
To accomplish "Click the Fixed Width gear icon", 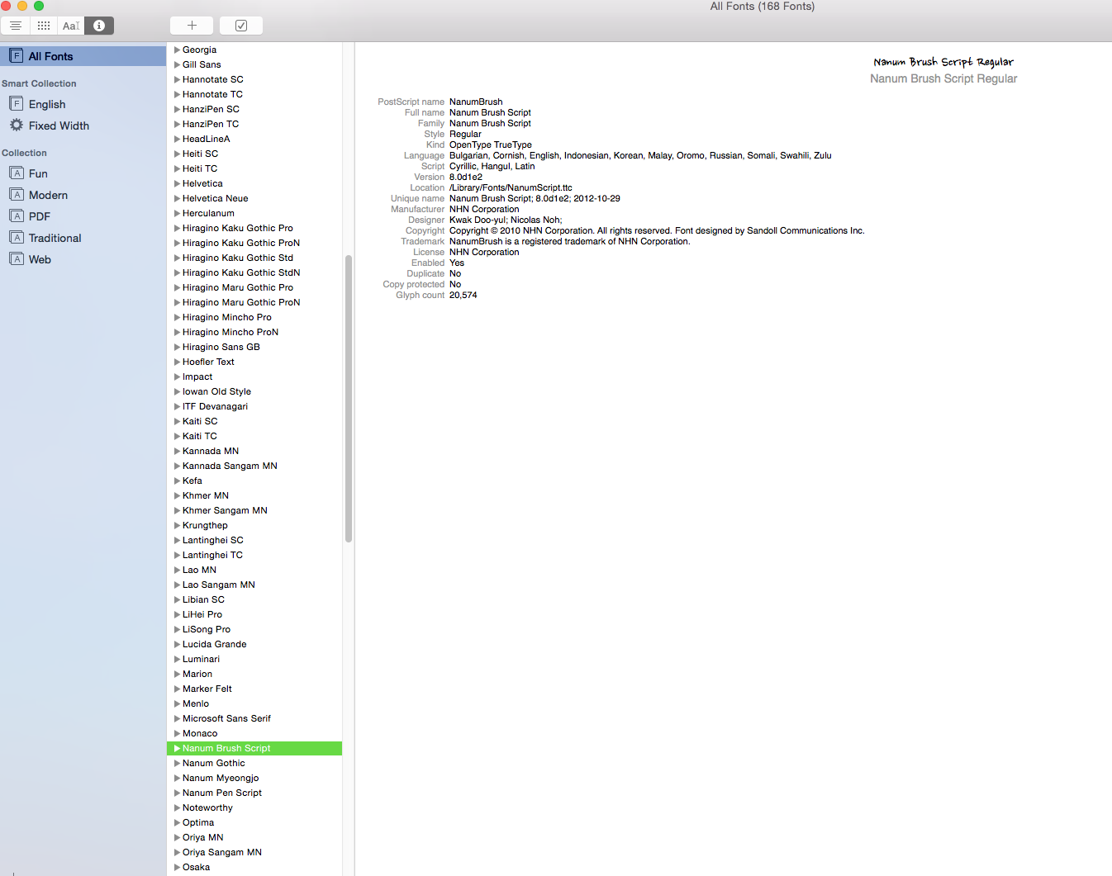I will [17, 125].
